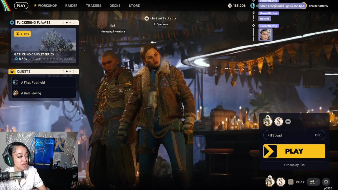Open the STORE tab

pos(134,6)
